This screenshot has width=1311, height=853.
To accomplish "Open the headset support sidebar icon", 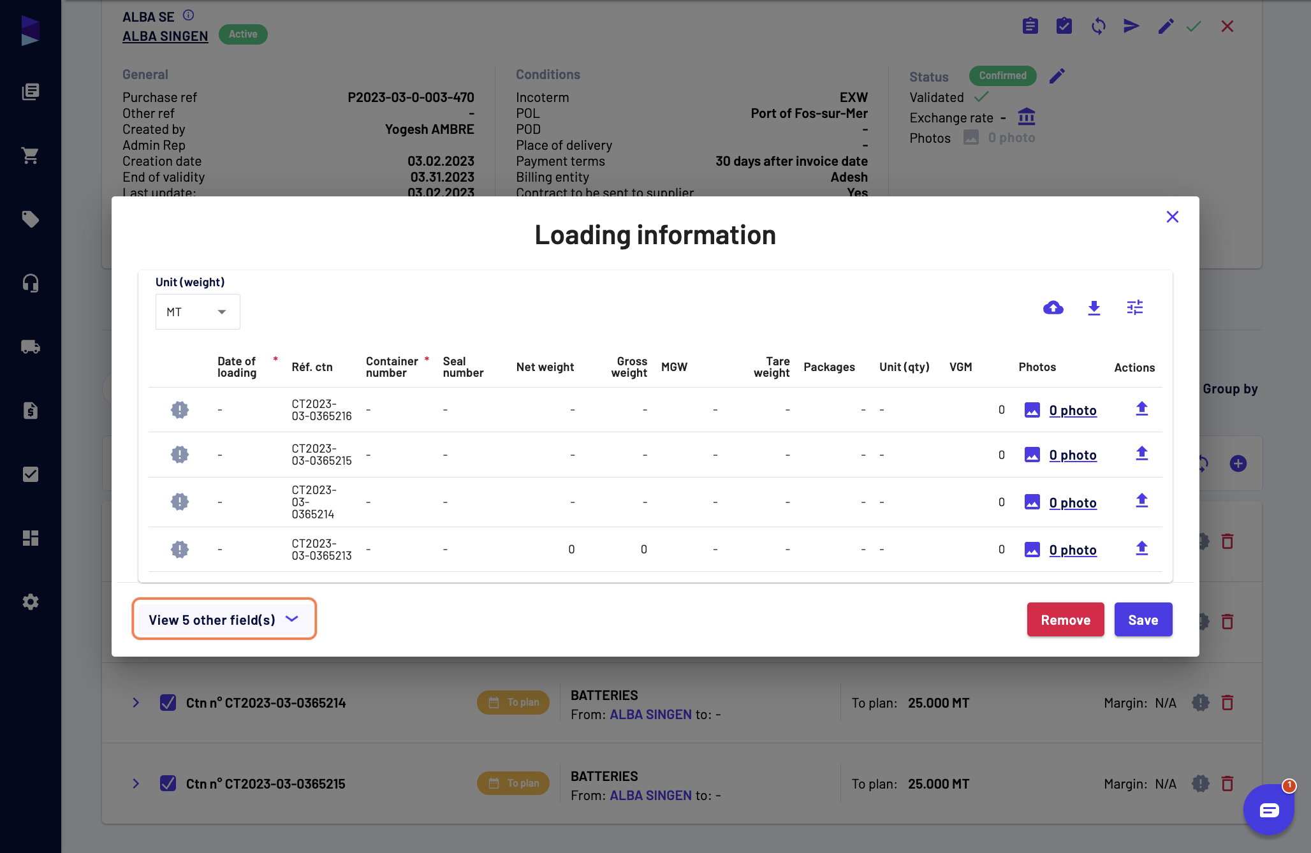I will pyautogui.click(x=30, y=283).
